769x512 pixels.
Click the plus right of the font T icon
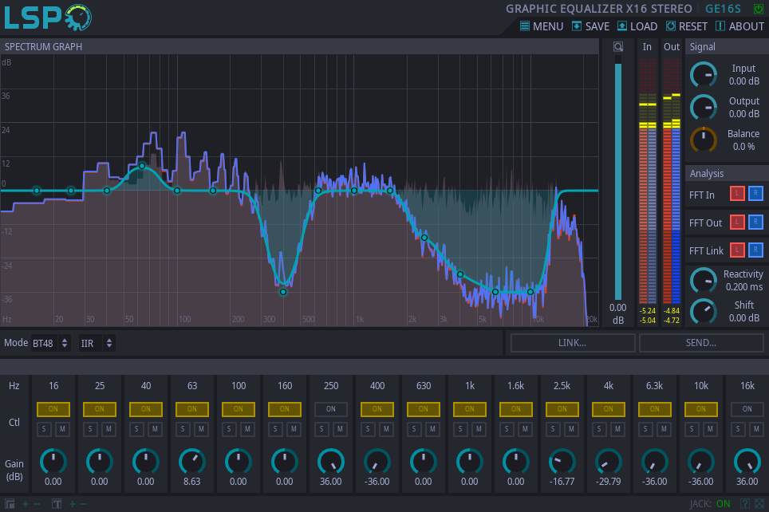(73, 504)
